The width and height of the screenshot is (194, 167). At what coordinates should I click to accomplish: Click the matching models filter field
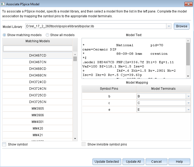pyautogui.click(x=37, y=48)
